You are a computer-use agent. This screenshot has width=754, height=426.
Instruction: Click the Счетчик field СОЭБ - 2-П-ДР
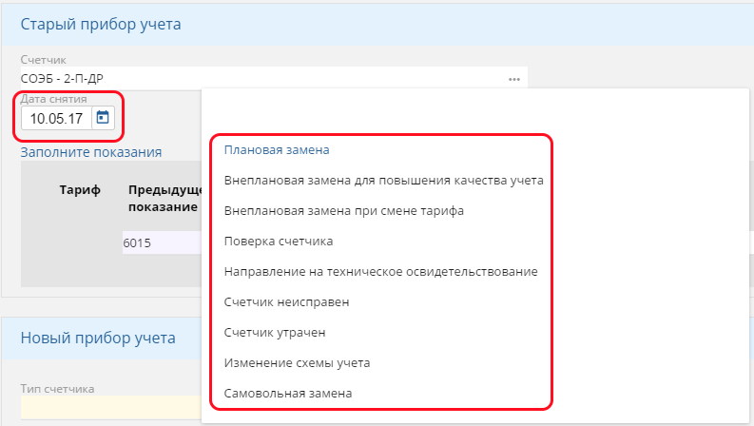pyautogui.click(x=274, y=78)
